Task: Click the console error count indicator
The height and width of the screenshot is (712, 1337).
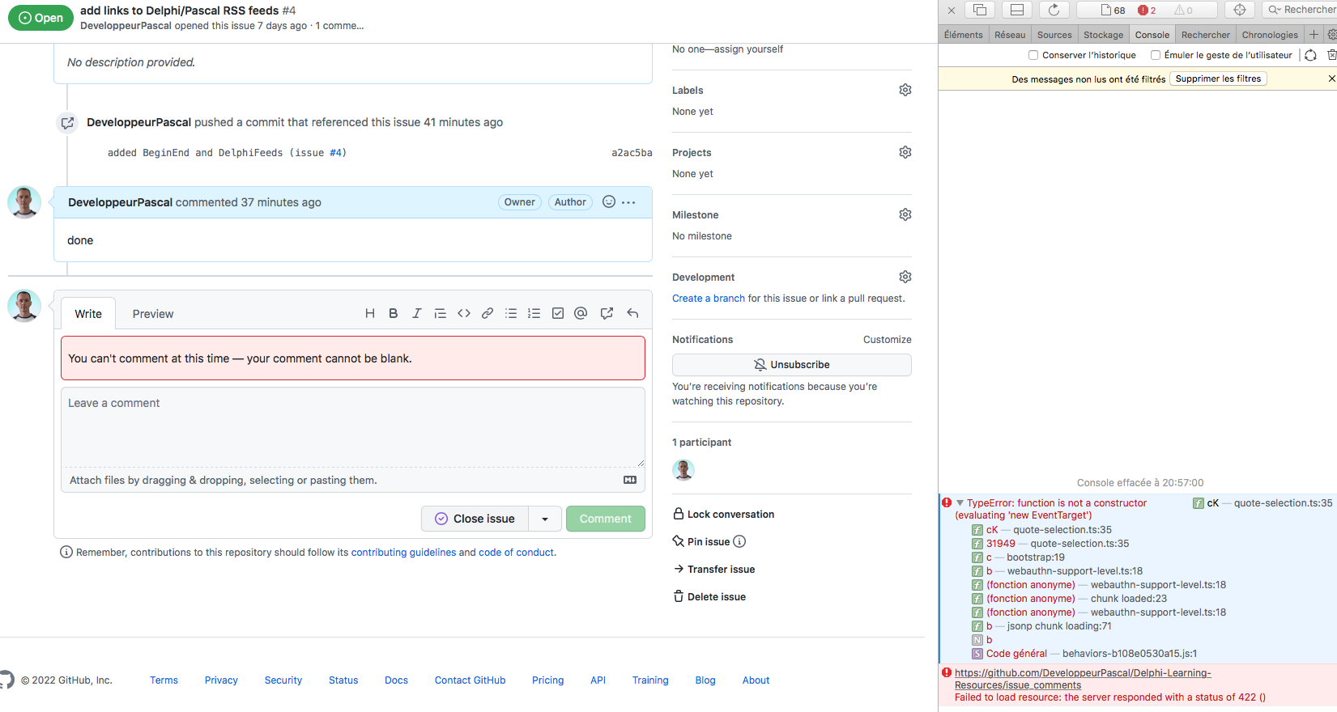Action: [x=1147, y=10]
